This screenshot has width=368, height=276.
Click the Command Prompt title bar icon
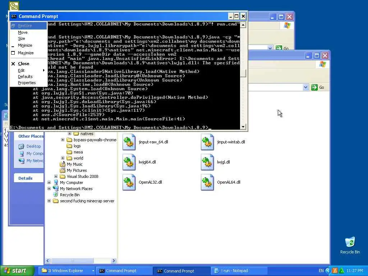click(14, 17)
